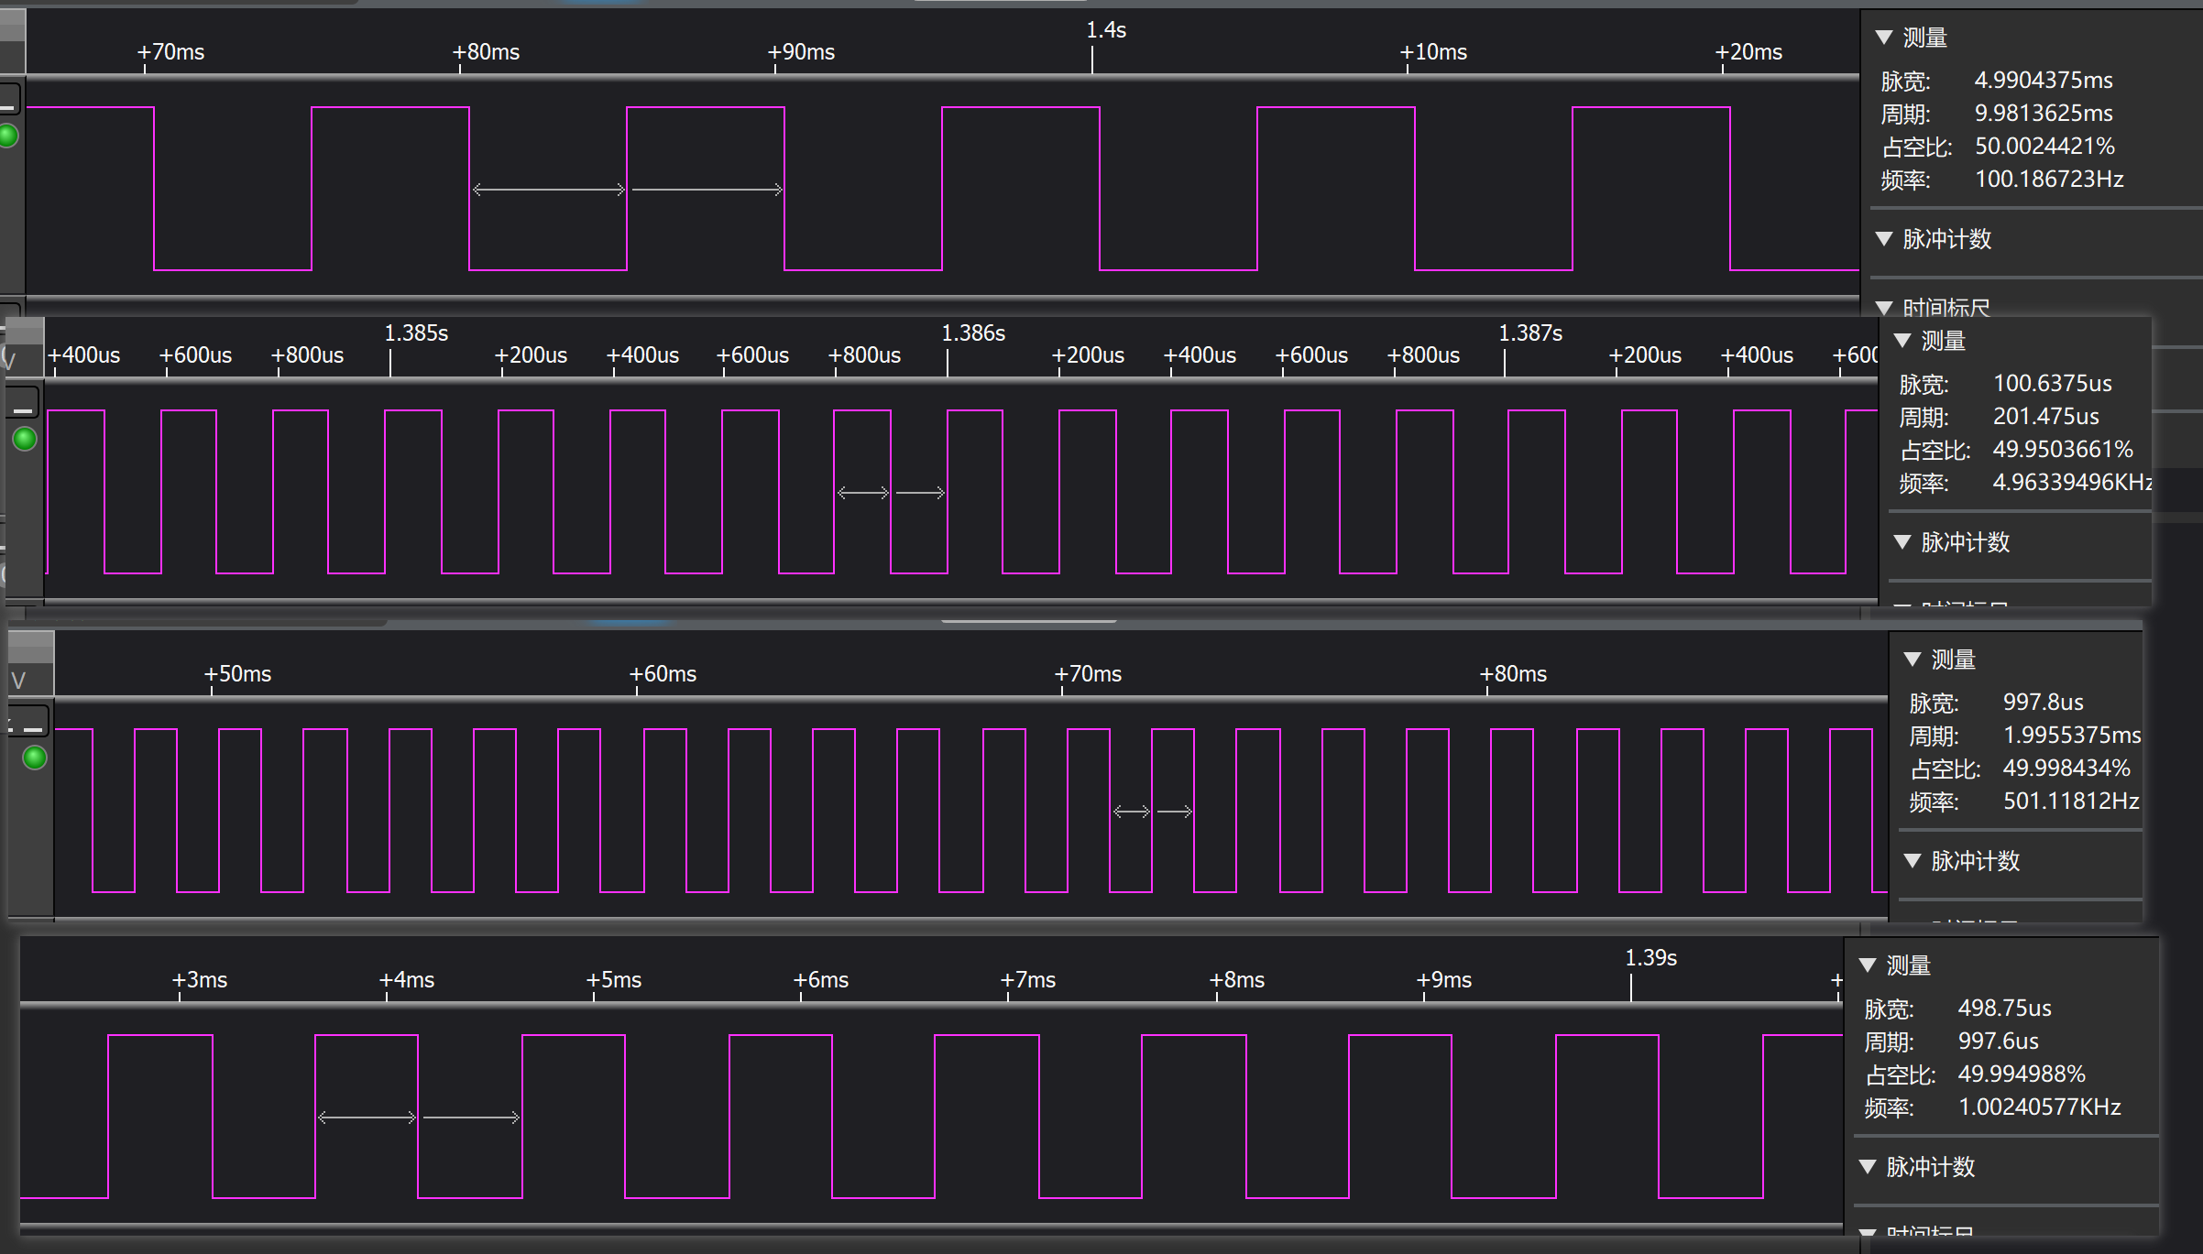The height and width of the screenshot is (1254, 2203).
Task: Expand 脉冲计数 section below 100.186723Hz panel
Action: click(1884, 239)
